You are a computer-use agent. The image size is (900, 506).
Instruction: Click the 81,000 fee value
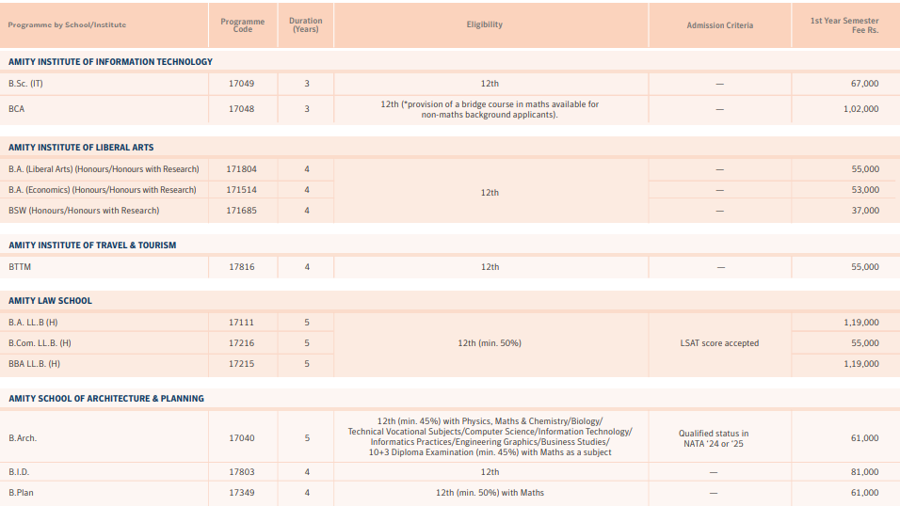(x=865, y=472)
